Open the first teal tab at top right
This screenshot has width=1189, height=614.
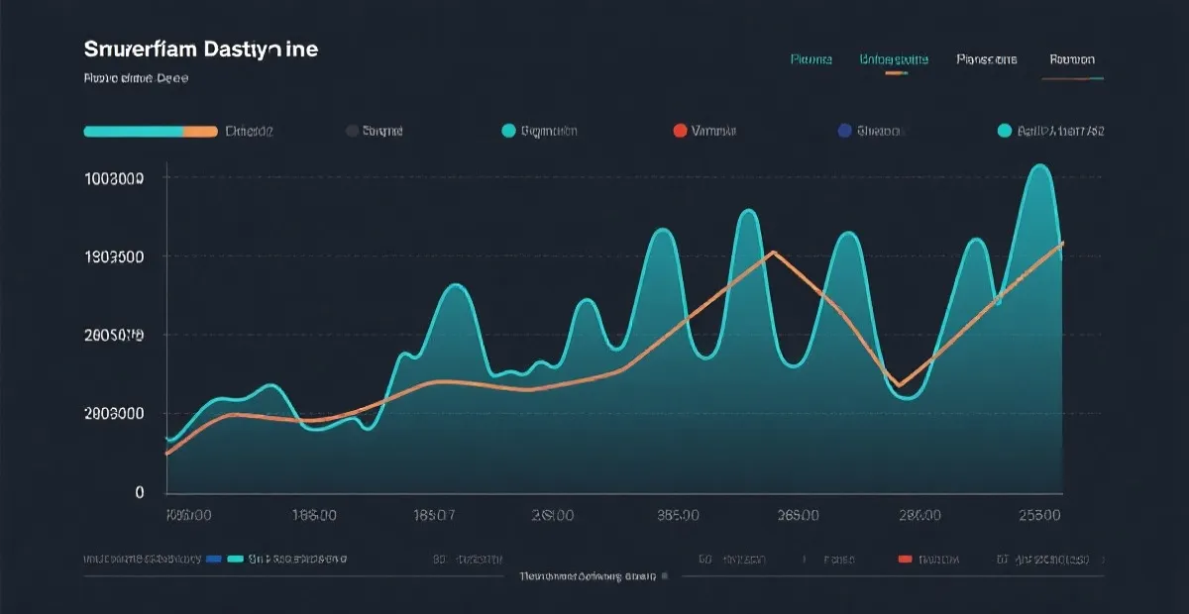tap(811, 59)
